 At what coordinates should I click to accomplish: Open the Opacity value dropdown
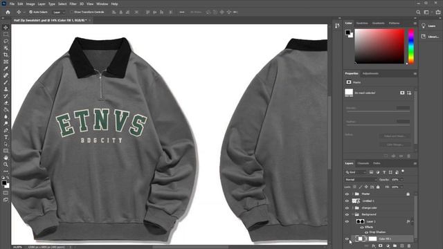click(401, 180)
